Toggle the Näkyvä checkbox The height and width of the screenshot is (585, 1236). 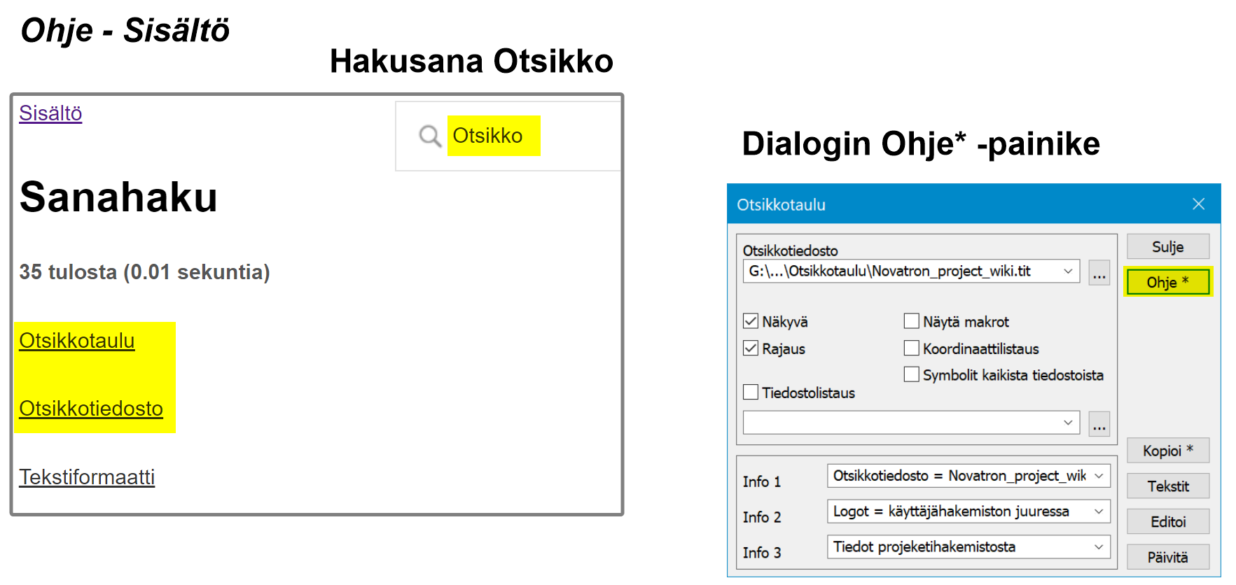tap(751, 321)
